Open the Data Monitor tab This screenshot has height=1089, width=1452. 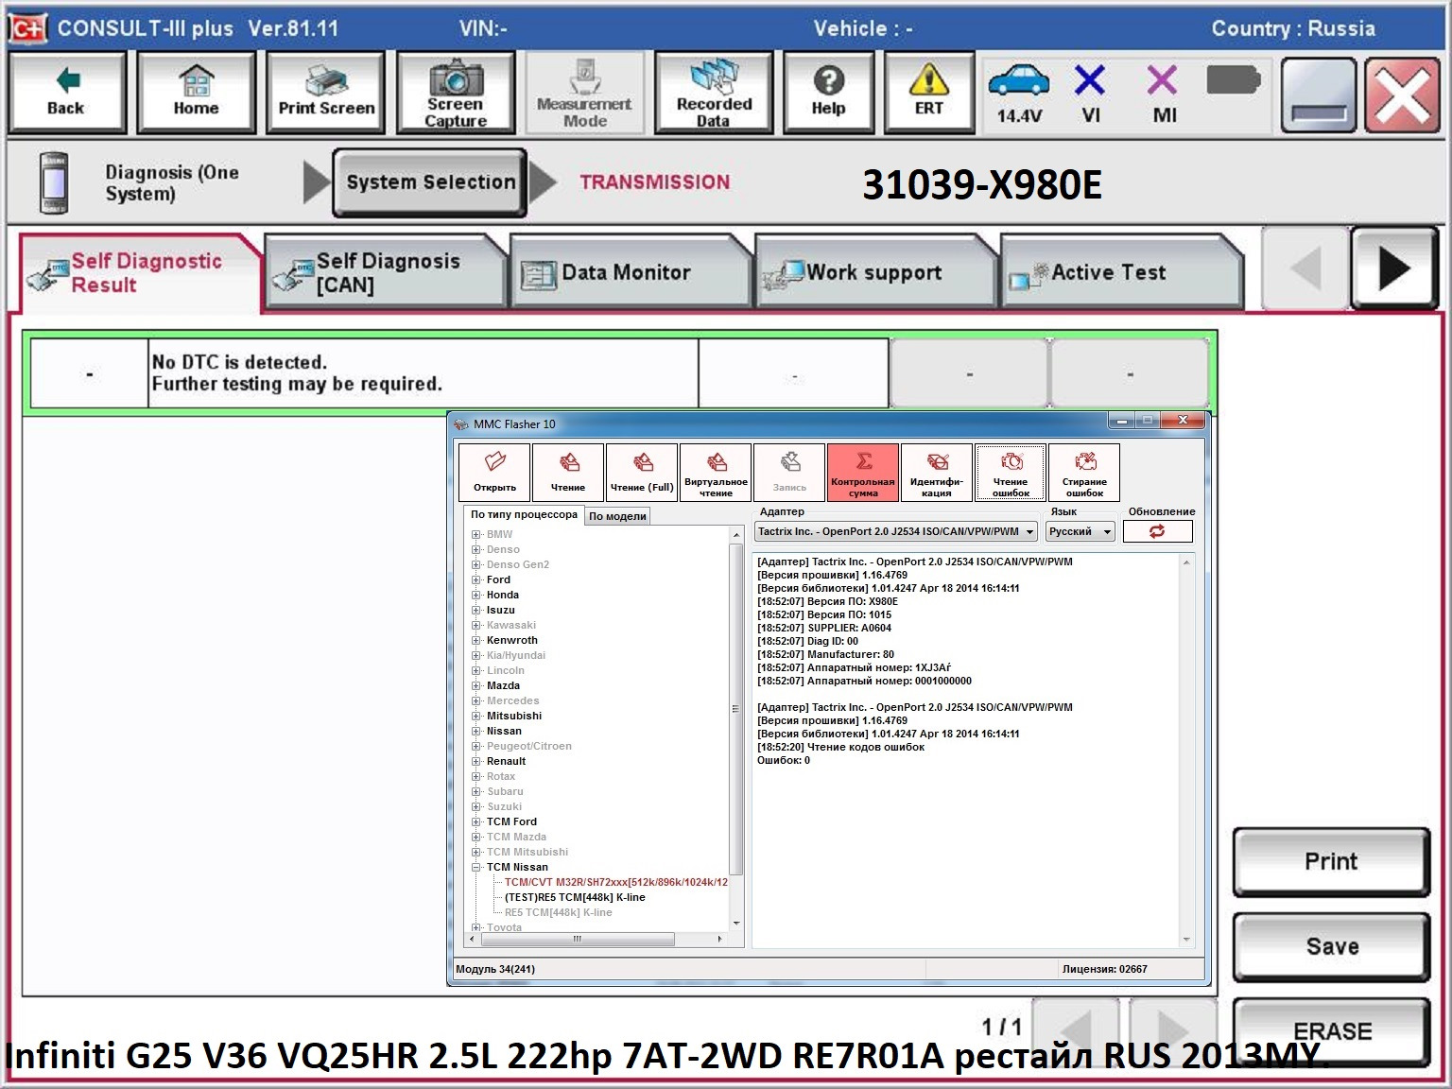[x=631, y=273]
